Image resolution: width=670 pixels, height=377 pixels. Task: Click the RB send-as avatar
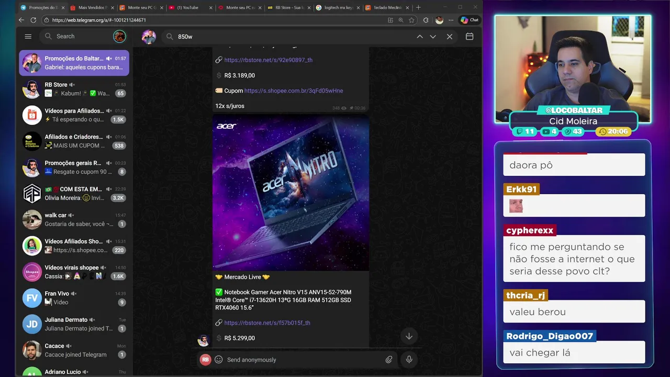click(x=206, y=360)
